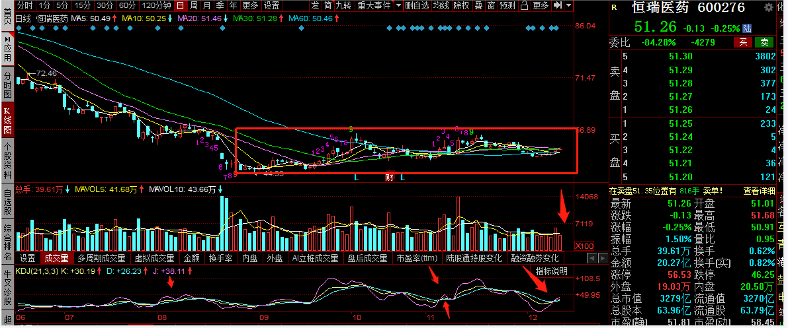Select the 季 quarterly period
Screen dimensions: 788x328
click(x=220, y=5)
